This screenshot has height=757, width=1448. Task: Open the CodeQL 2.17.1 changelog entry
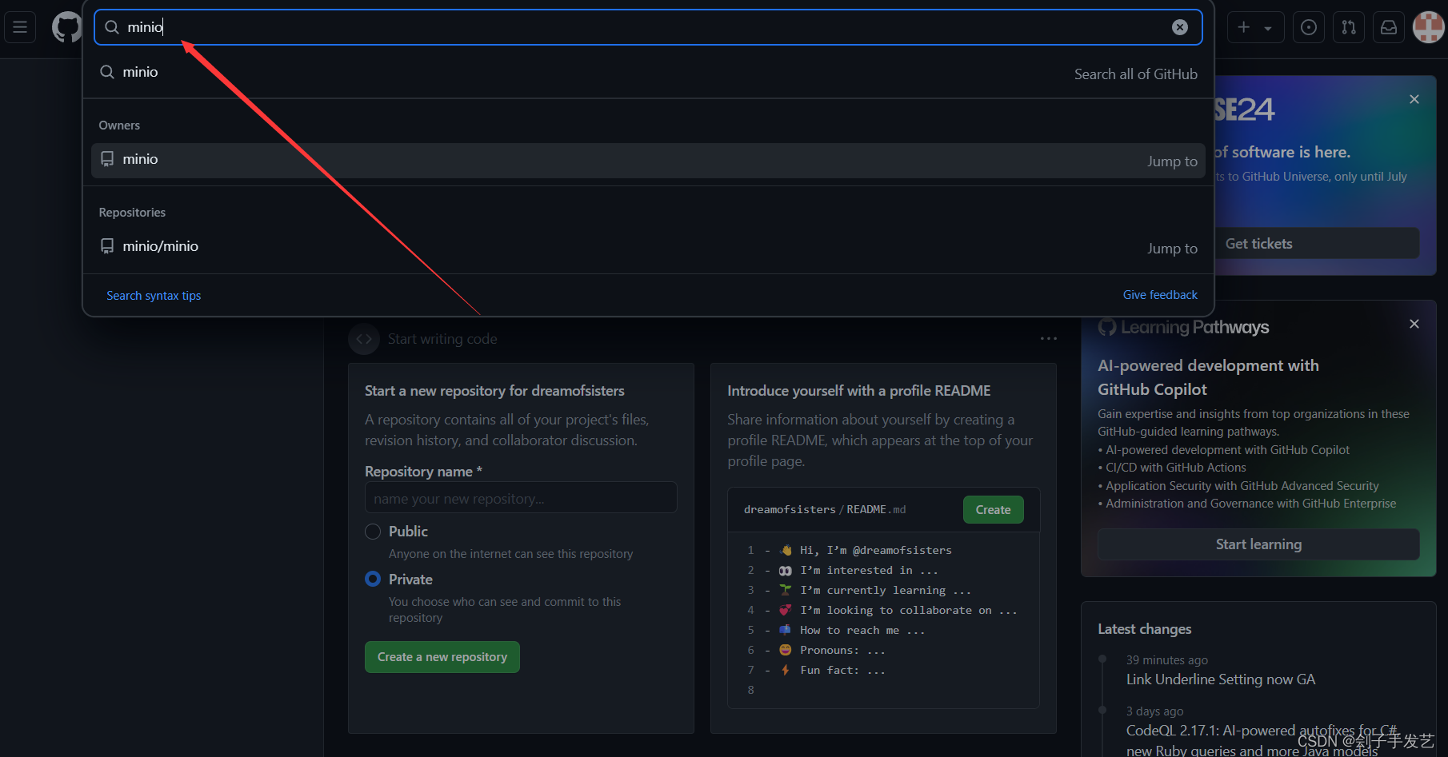click(x=1262, y=740)
